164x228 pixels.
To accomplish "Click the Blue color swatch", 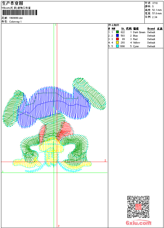I will (117, 35).
